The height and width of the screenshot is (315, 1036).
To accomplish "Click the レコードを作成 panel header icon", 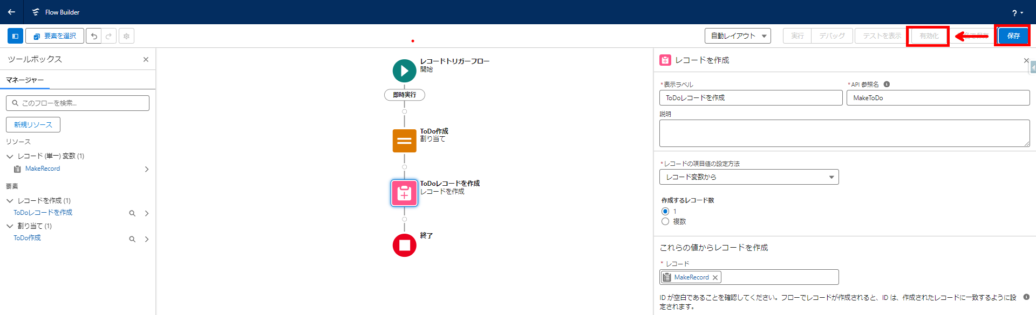I will point(665,60).
